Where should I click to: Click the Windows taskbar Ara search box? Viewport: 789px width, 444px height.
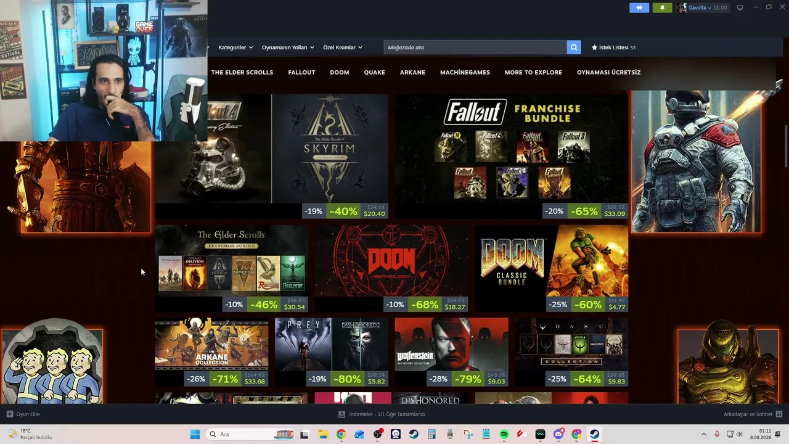[250, 434]
